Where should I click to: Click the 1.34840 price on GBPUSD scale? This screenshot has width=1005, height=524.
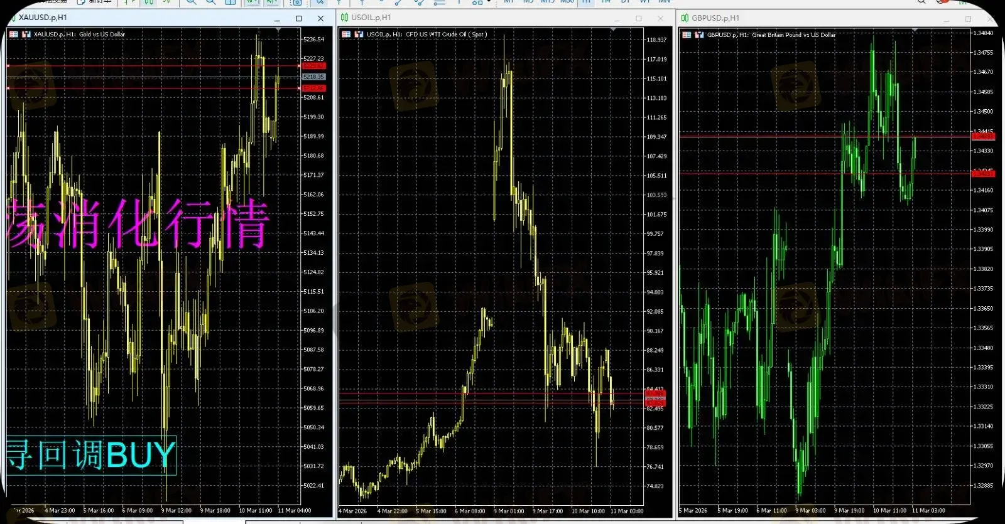[983, 33]
